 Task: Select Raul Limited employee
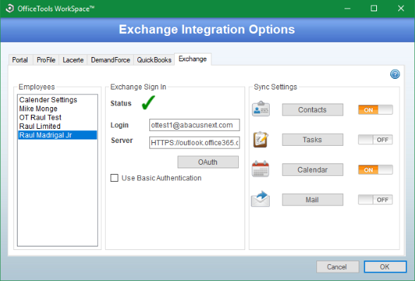(58, 126)
